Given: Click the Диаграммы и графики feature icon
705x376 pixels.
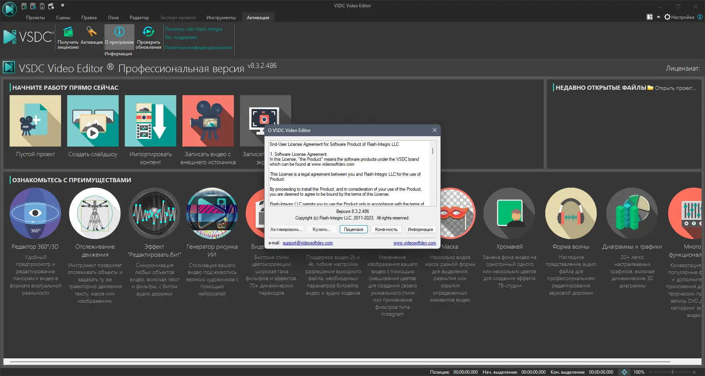Looking at the screenshot, I should pyautogui.click(x=632, y=213).
